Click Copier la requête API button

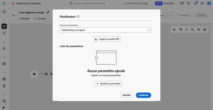[107, 39]
